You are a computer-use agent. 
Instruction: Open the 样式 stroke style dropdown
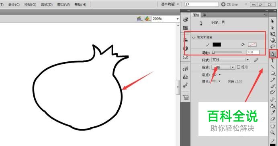[231, 60]
